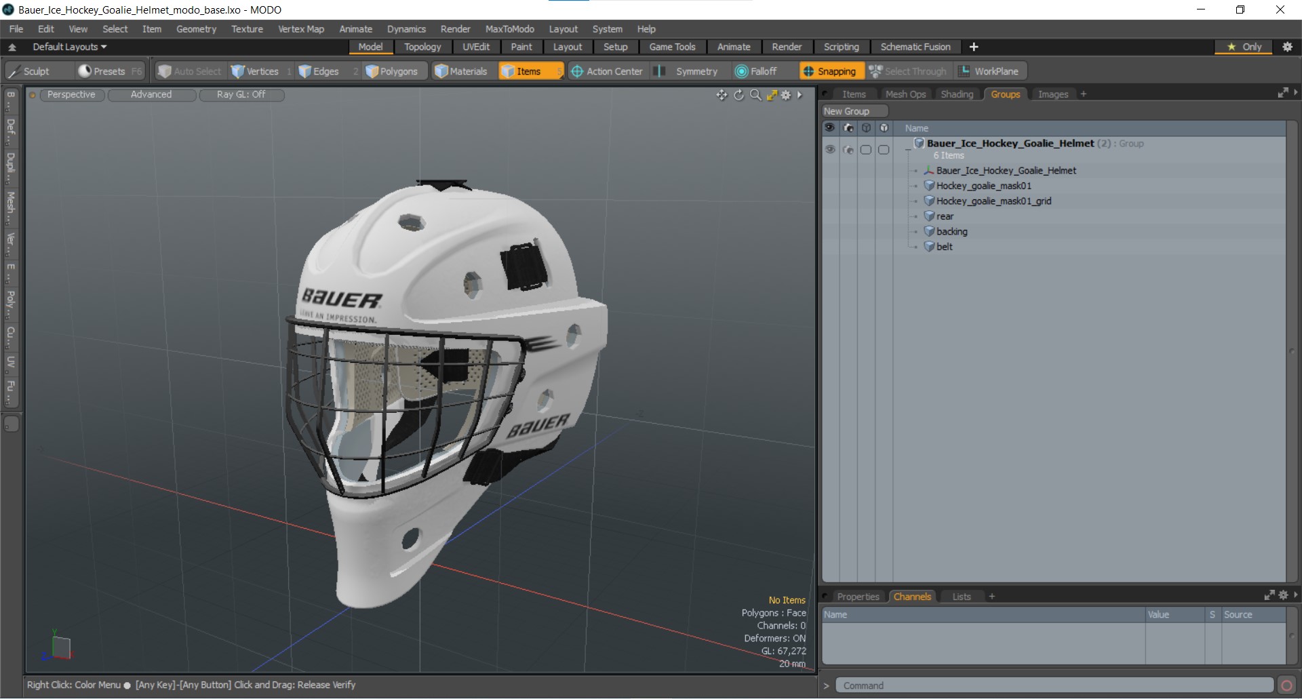The width and height of the screenshot is (1302, 699).
Task: Open the Geometry menu
Action: pyautogui.click(x=196, y=29)
